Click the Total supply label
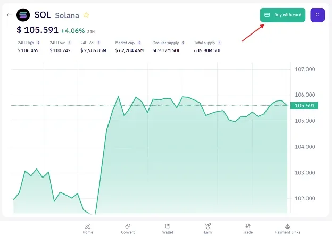 pyautogui.click(x=205, y=43)
